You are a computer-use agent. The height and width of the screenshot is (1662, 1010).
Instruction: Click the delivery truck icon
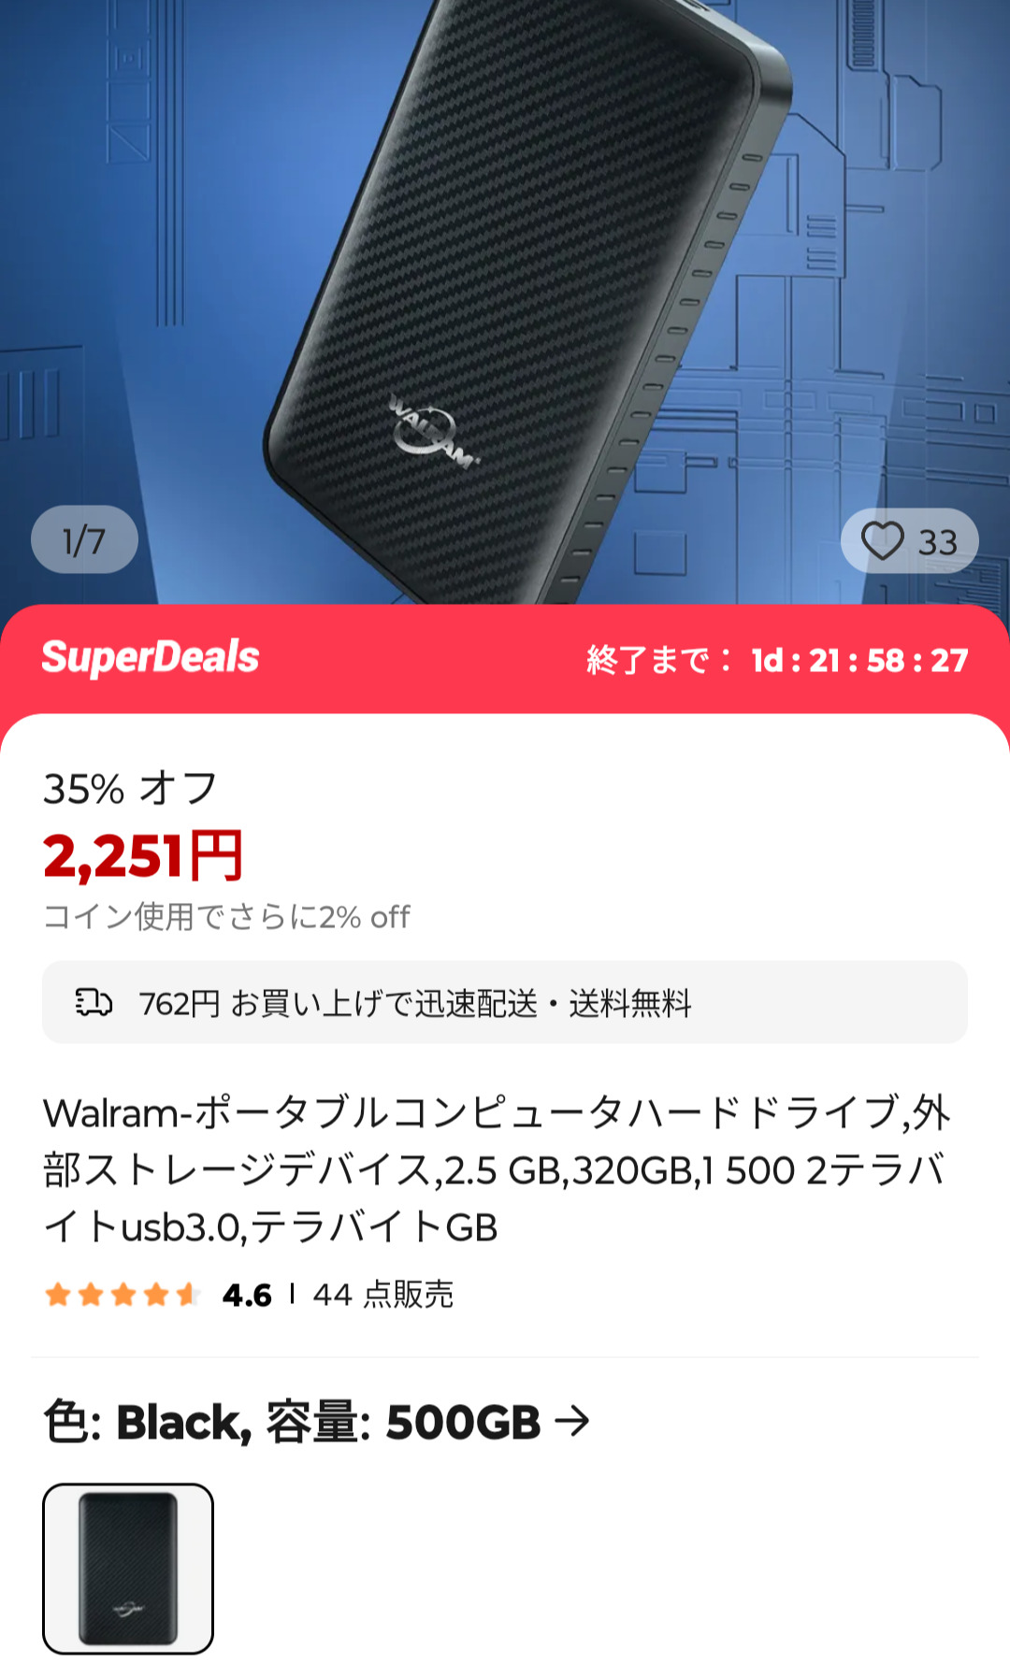coord(94,1003)
